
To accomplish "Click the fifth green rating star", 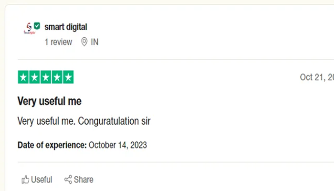I will tap(68, 77).
